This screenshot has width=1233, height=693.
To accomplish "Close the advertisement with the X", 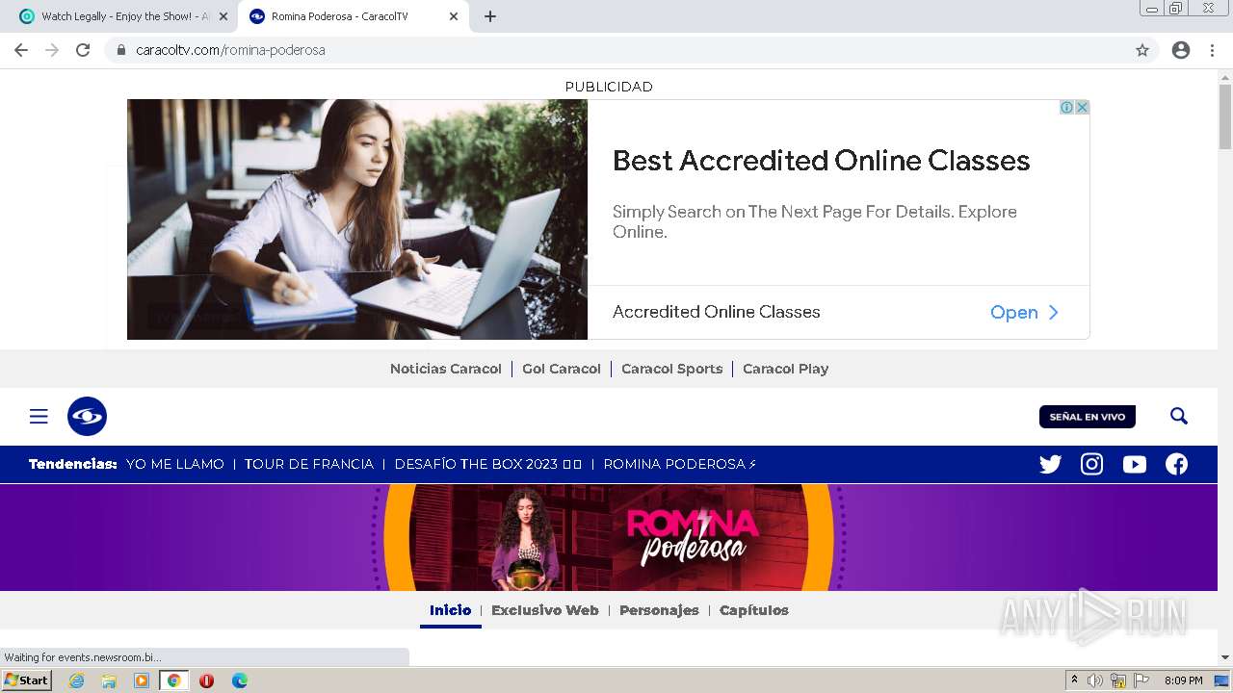I will [1082, 107].
